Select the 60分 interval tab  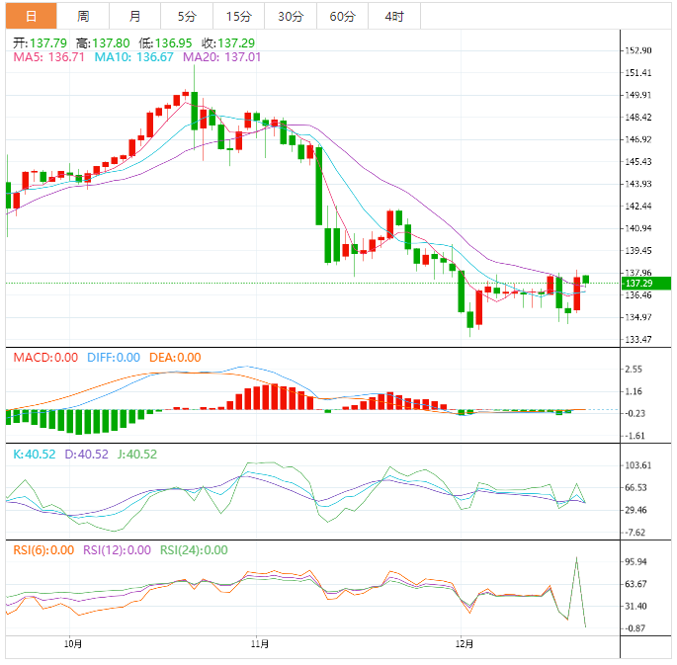(342, 16)
